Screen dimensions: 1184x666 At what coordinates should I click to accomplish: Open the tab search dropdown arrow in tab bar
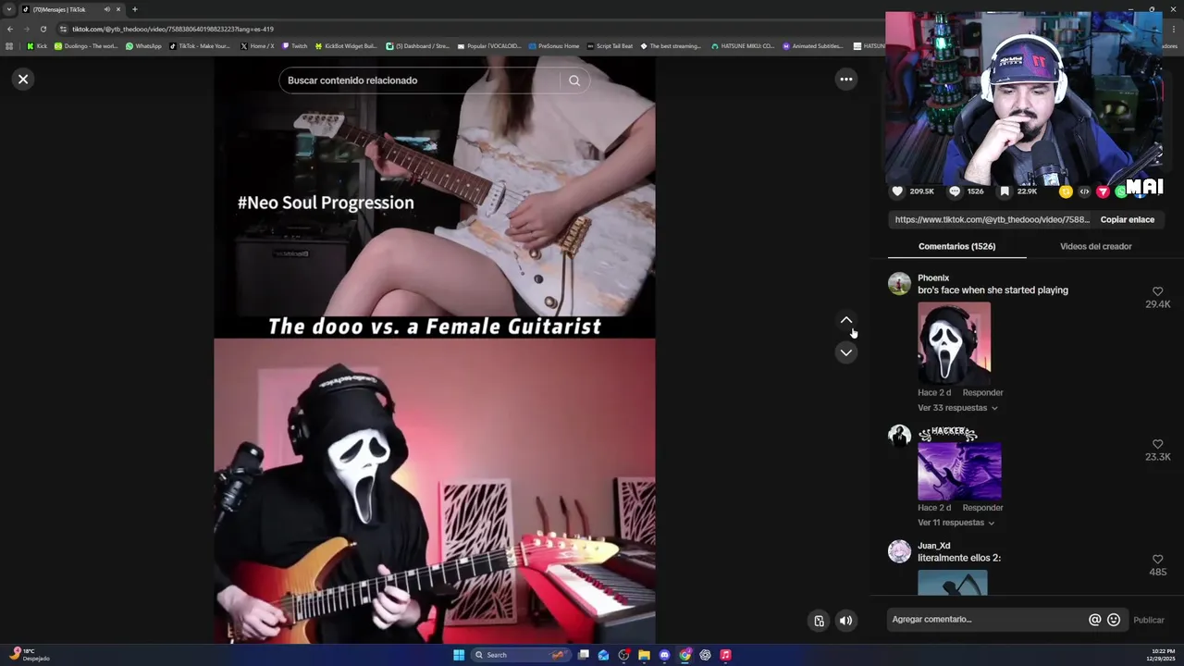[x=9, y=9]
